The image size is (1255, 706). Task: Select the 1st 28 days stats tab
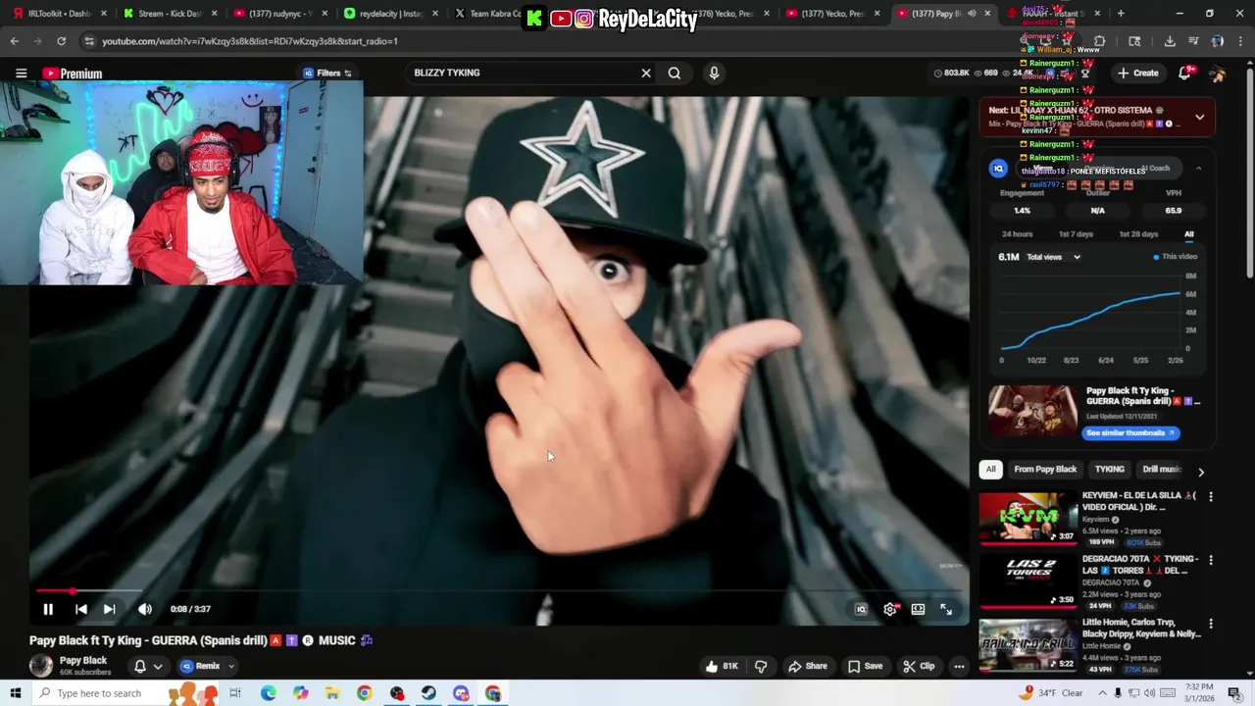tap(1138, 234)
